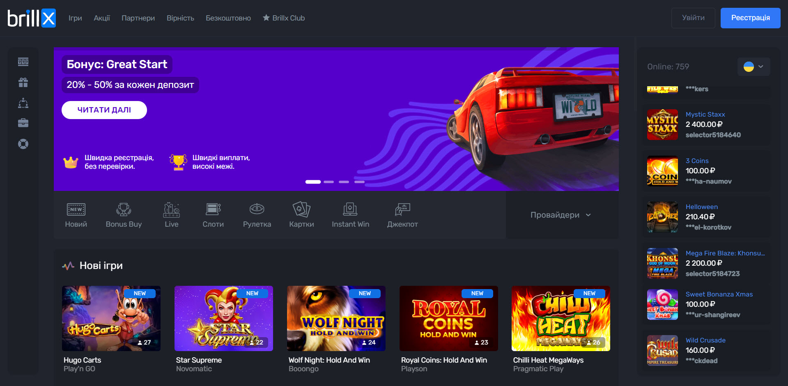Open Sweet Bonanza Xmas game icon
788x386 pixels.
(x=662, y=304)
